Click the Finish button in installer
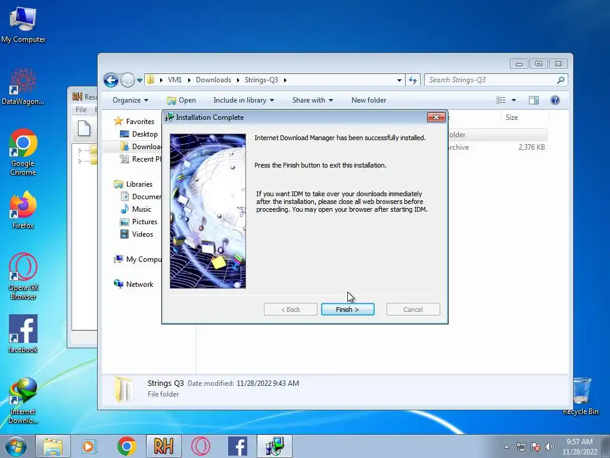Viewport: 610px width, 458px height. 347,310
